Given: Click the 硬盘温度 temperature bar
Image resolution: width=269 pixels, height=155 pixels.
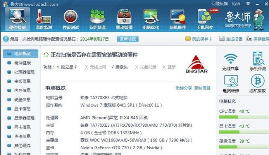Looking at the screenshot, I should (243, 147).
